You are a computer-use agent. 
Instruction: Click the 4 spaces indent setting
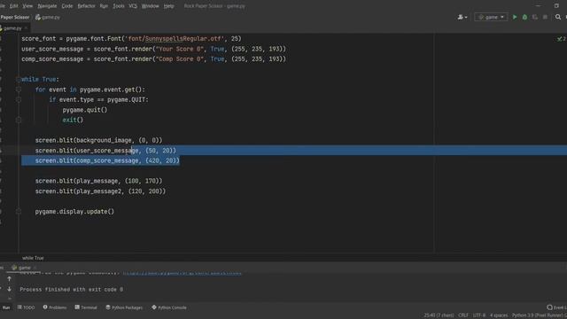[x=499, y=315]
